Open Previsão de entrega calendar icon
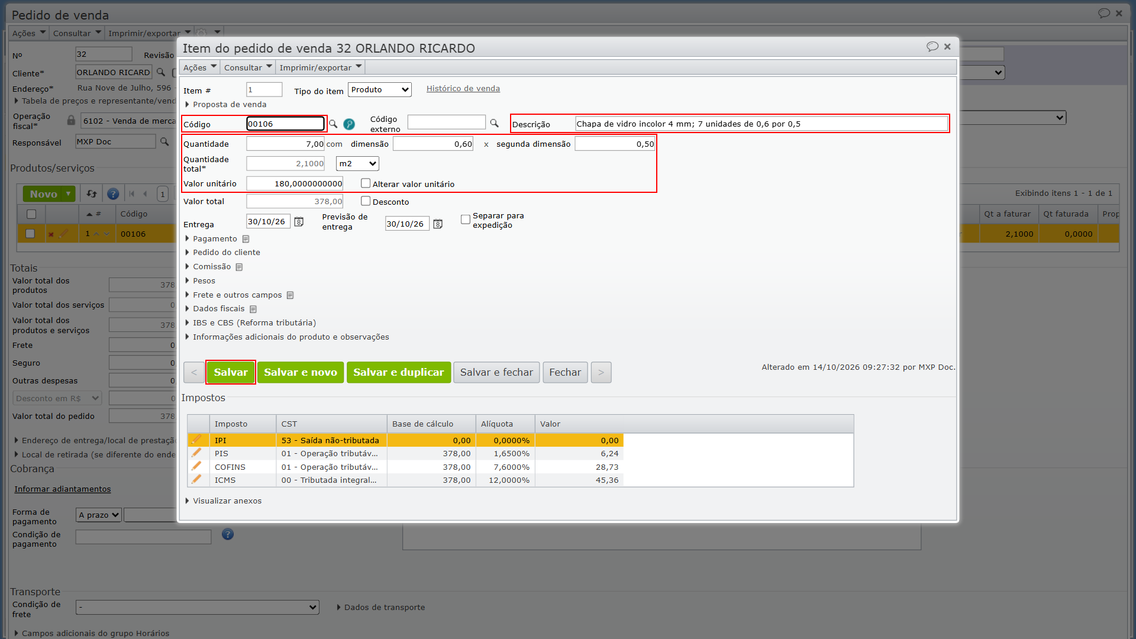The image size is (1136, 639). click(438, 224)
